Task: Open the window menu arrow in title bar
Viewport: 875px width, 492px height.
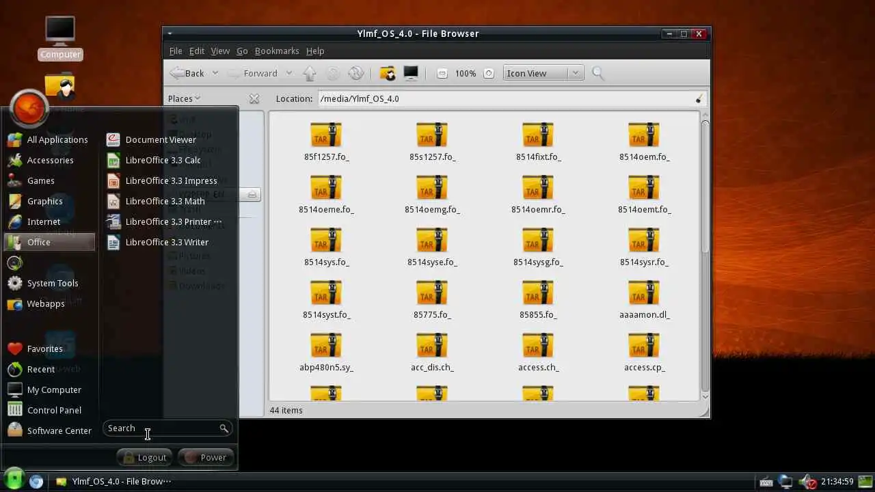Action: pos(170,33)
